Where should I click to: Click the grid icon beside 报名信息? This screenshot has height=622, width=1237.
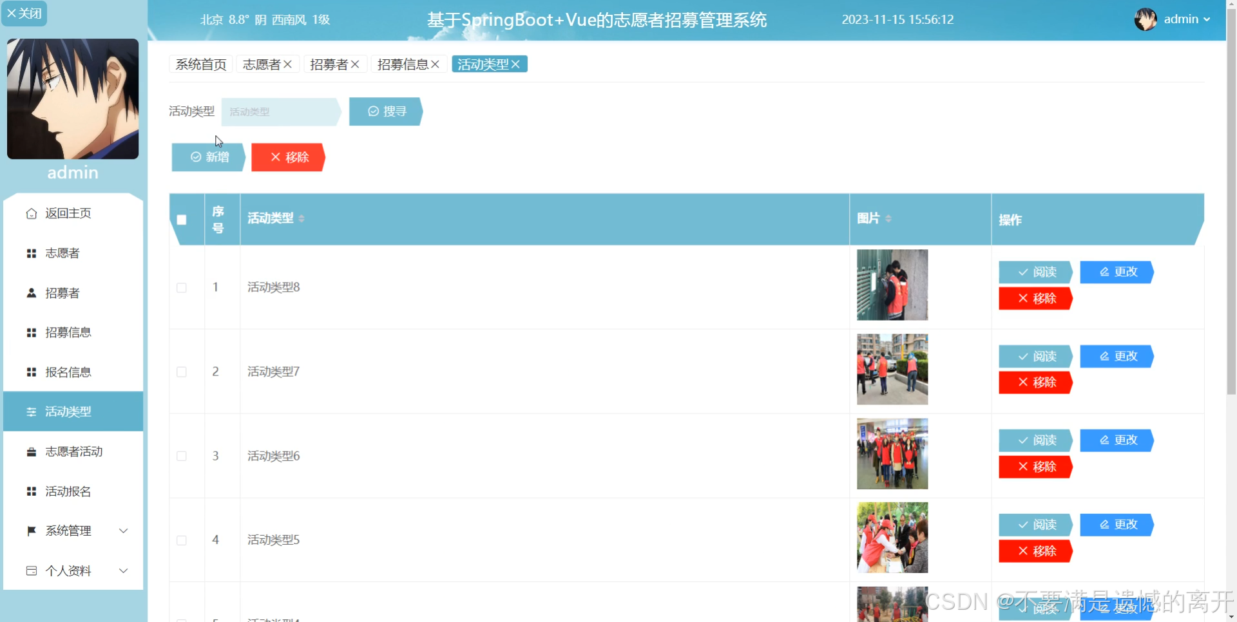tap(31, 372)
